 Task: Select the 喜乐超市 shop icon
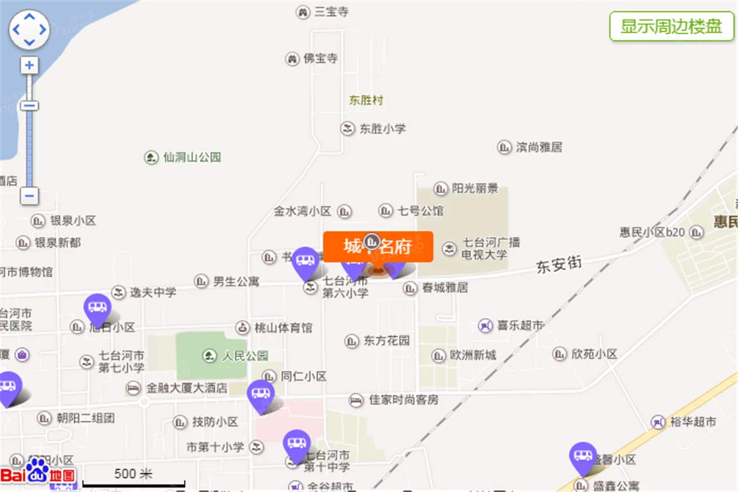click(485, 325)
